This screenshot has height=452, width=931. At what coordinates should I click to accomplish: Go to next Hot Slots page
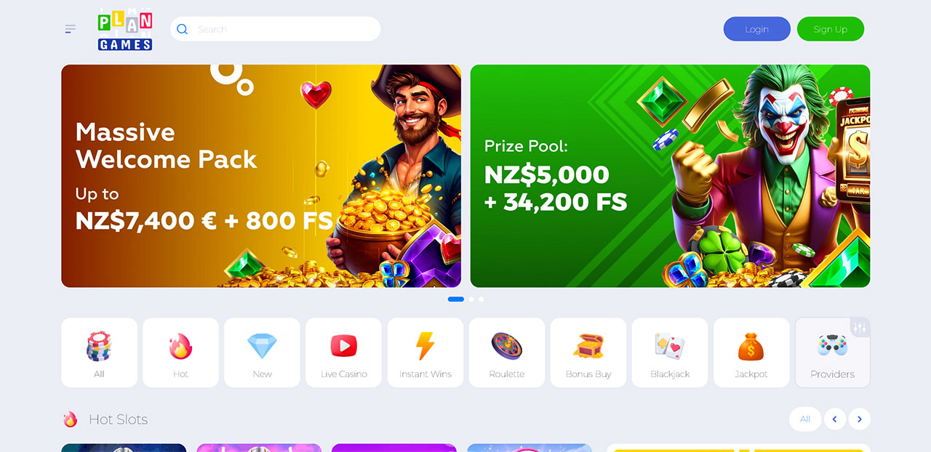859,419
